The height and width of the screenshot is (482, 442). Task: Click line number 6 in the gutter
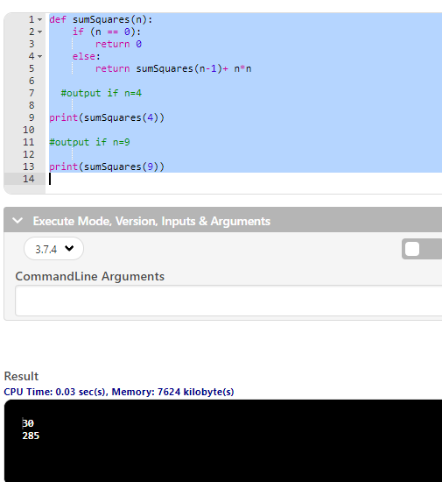32,81
